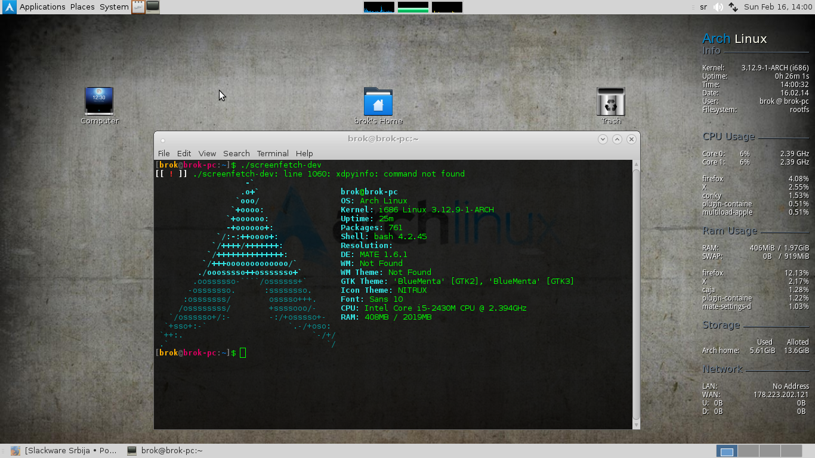Click the Conky 'mate-settings-d' process row

[x=755, y=307]
